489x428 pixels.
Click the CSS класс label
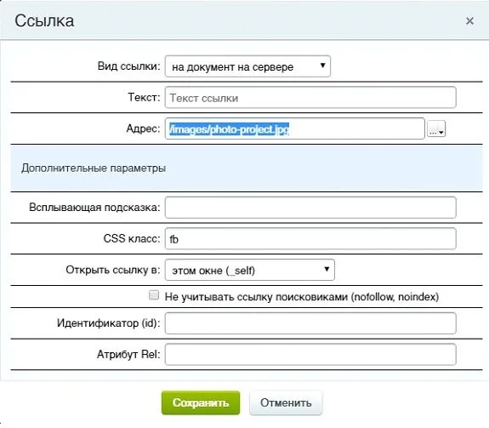click(x=131, y=238)
